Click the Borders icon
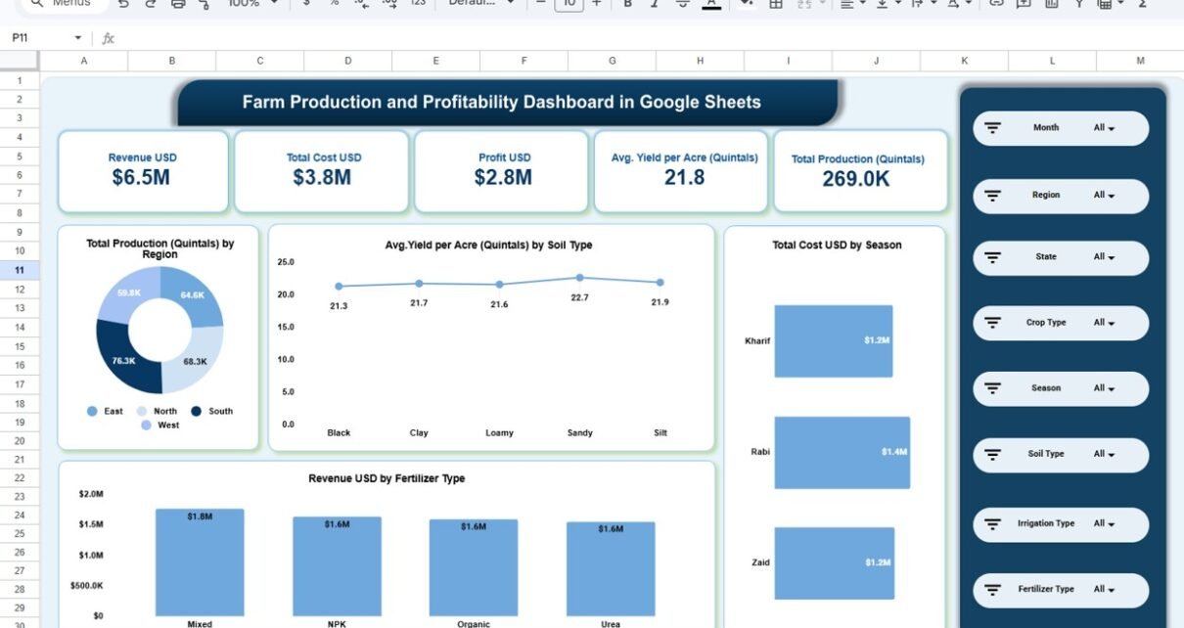Screen dimensions: 1184x628 (x=775, y=4)
